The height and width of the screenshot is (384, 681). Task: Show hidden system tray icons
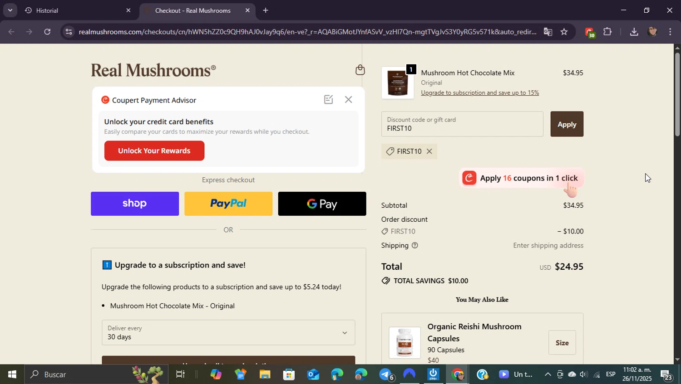pos(548,374)
